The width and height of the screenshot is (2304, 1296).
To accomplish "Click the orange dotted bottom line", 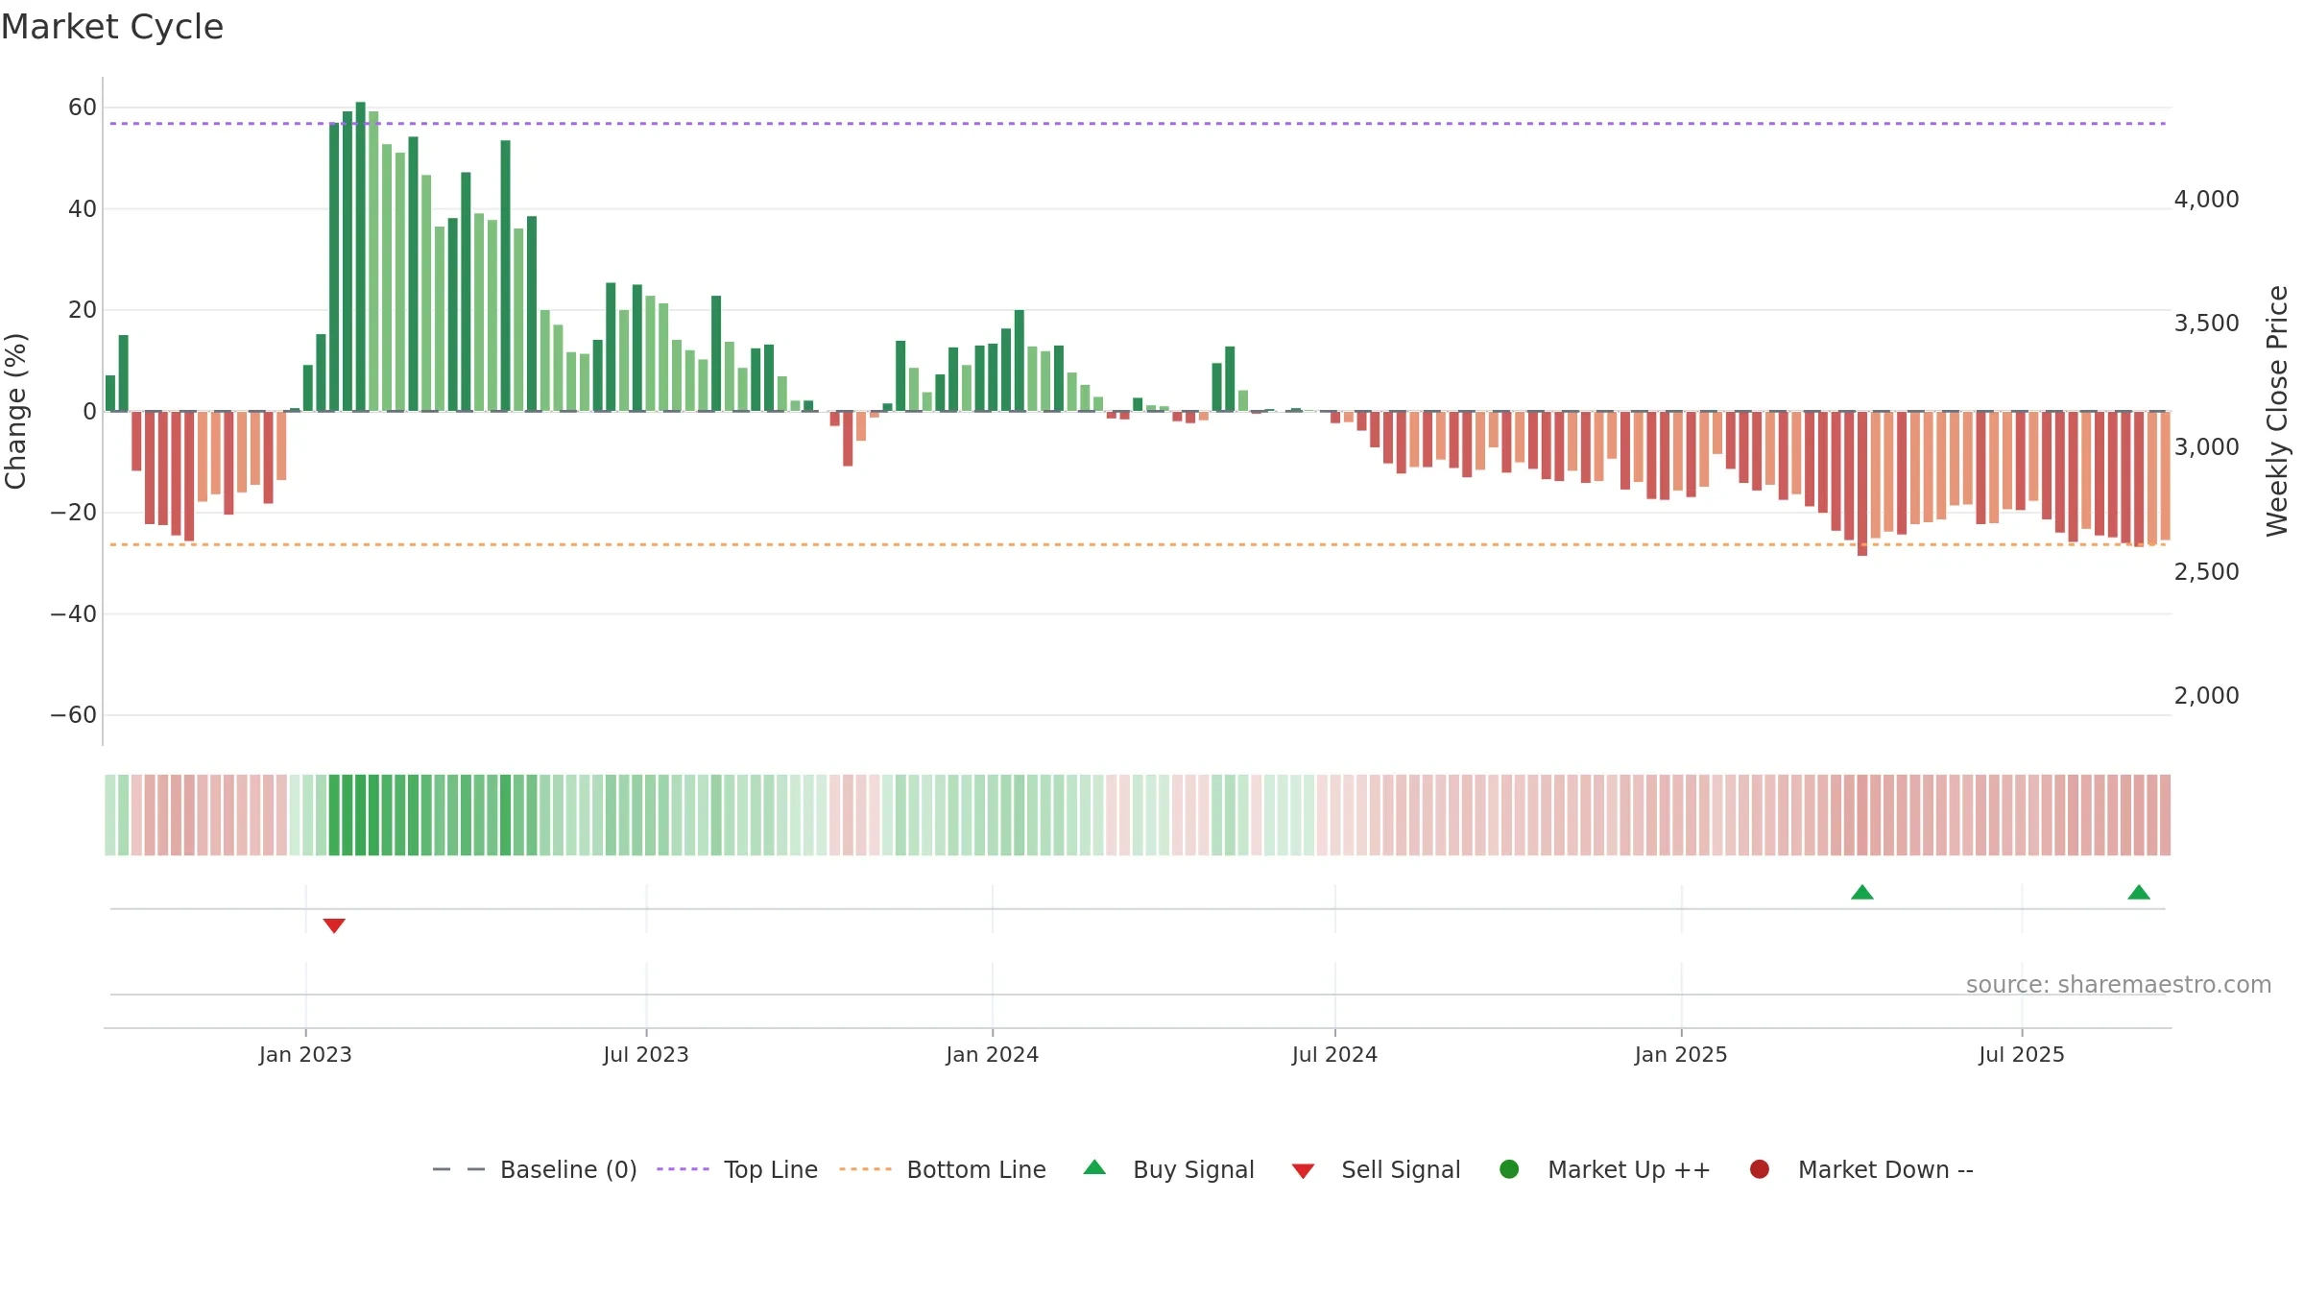I will (1138, 544).
